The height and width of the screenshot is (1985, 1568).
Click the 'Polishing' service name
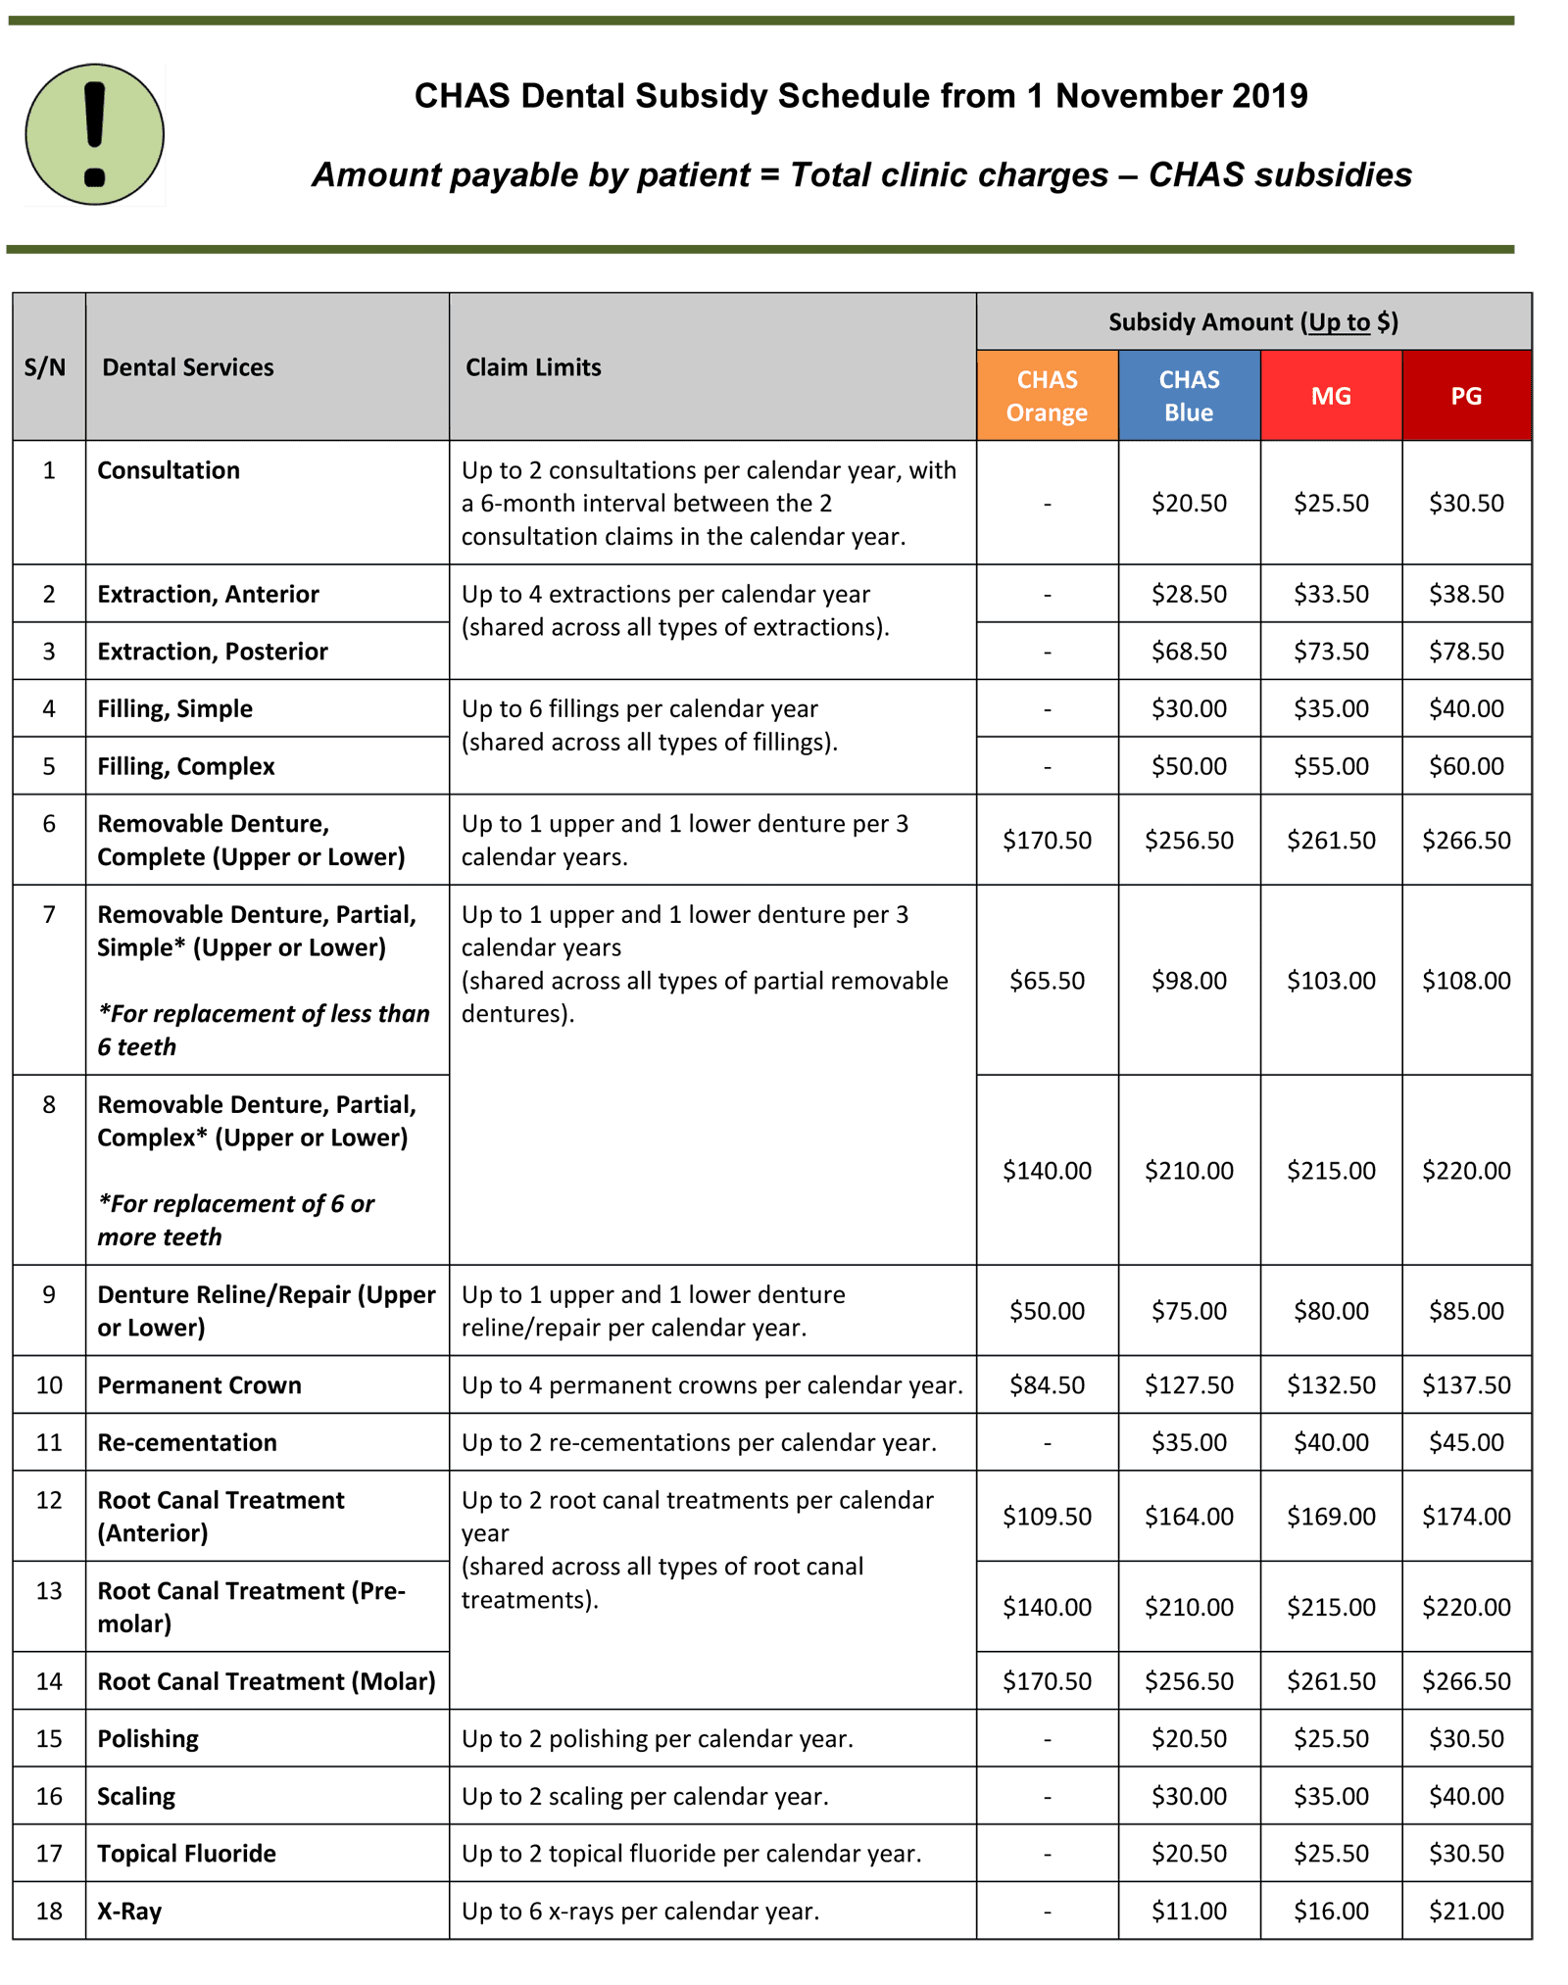click(x=148, y=1738)
